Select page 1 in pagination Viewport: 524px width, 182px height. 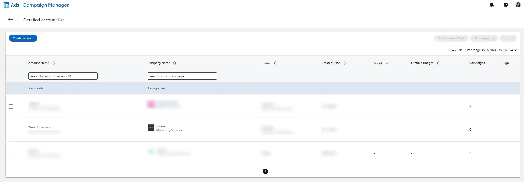[x=265, y=171]
